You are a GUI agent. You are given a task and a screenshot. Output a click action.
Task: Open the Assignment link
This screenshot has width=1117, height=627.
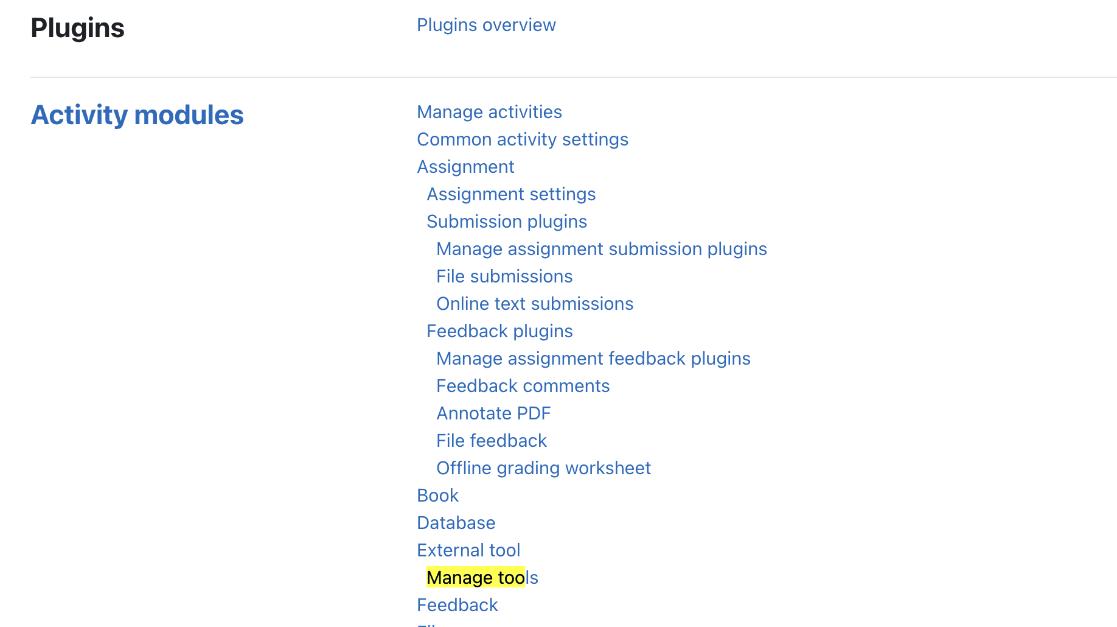(x=465, y=167)
